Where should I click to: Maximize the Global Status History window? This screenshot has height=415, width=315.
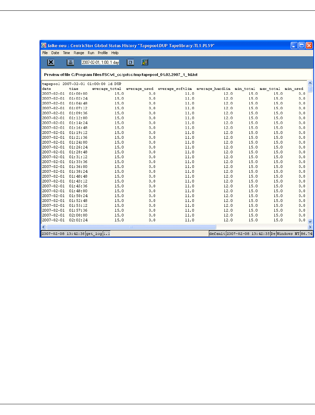301,45
